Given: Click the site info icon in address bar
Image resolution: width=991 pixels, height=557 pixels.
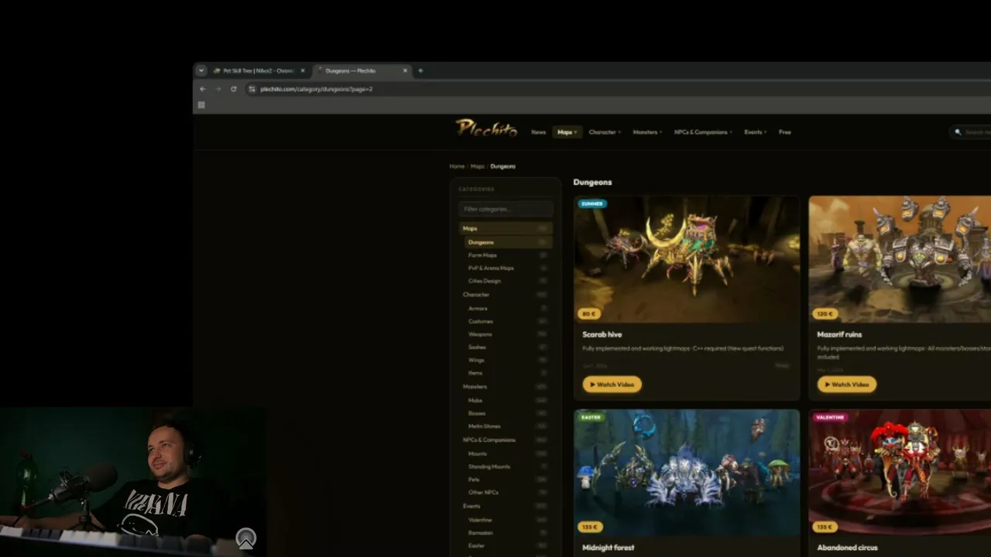Looking at the screenshot, I should point(252,89).
